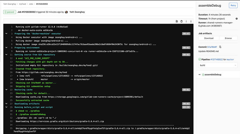Collapse 'Restoring cache' section
The height and width of the screenshot is (134, 240).
coord(6,90)
